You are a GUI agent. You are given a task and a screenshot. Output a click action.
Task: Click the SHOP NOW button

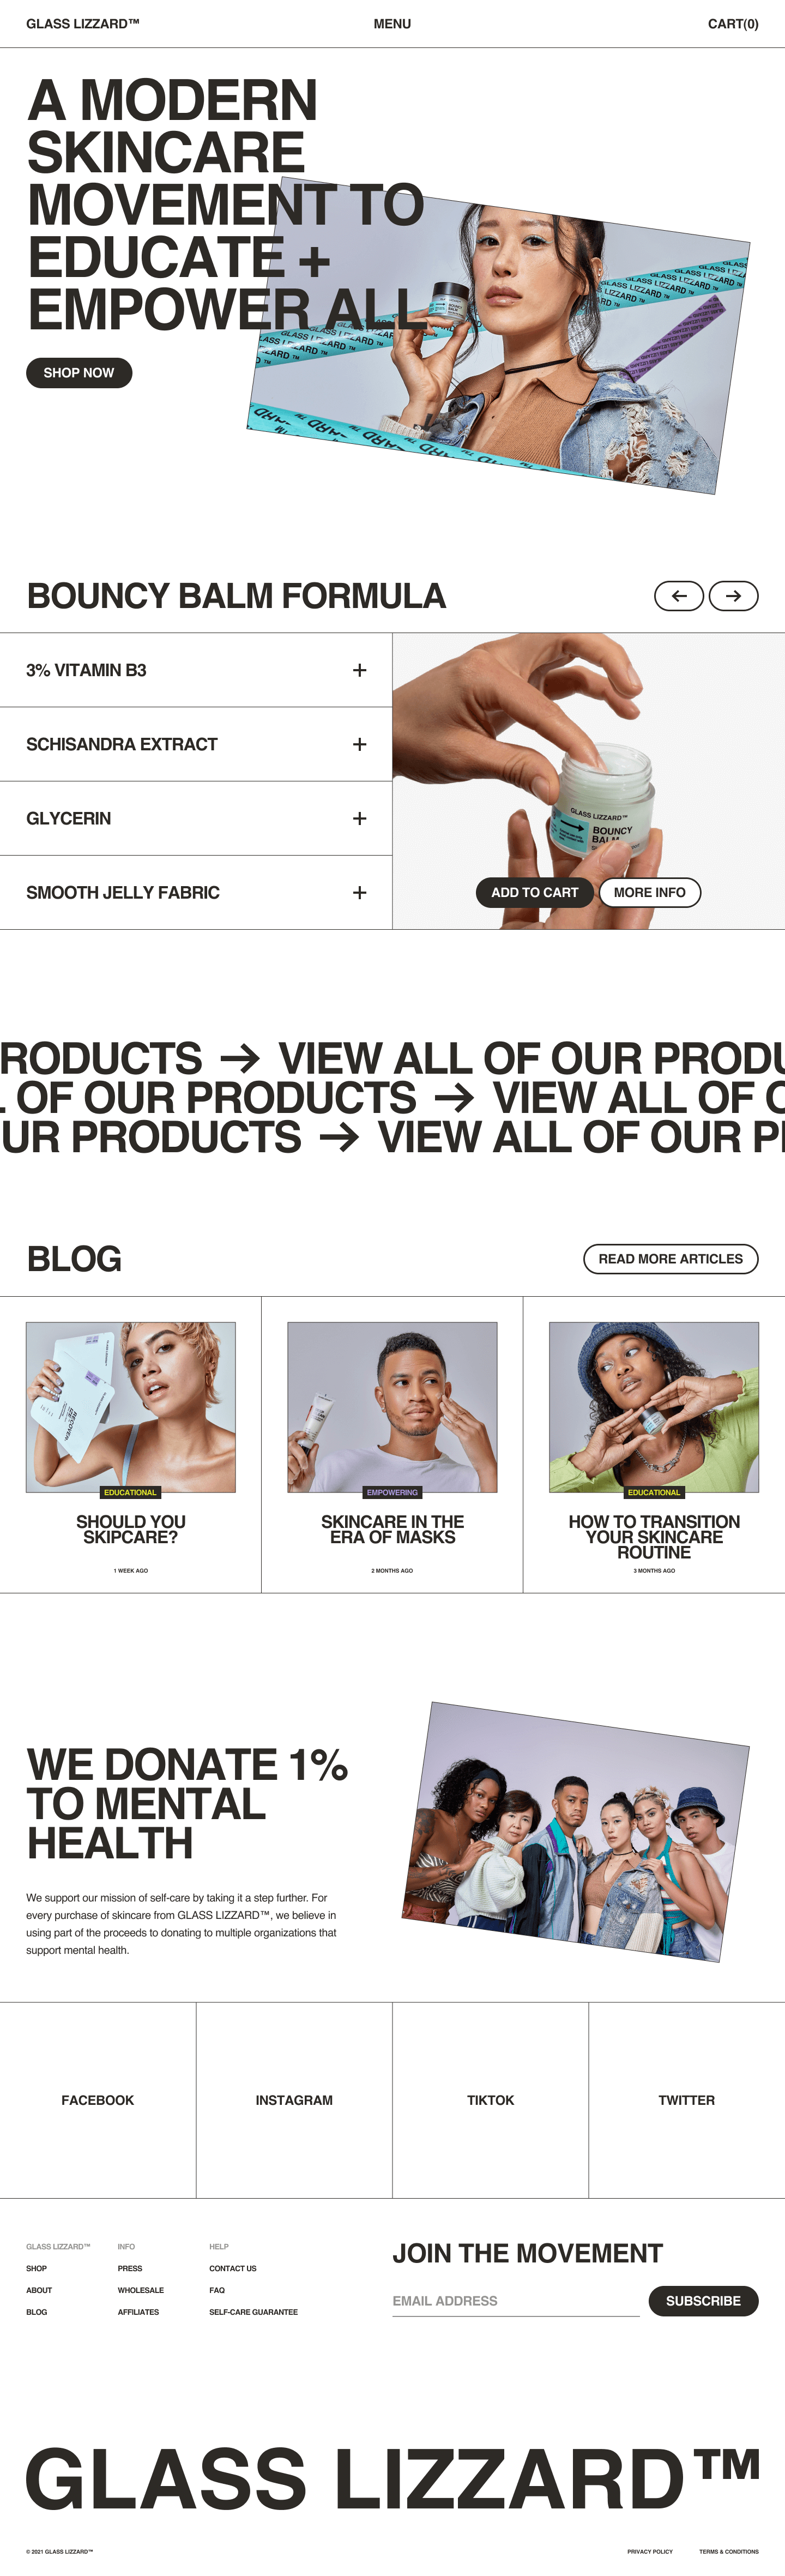[x=79, y=373]
